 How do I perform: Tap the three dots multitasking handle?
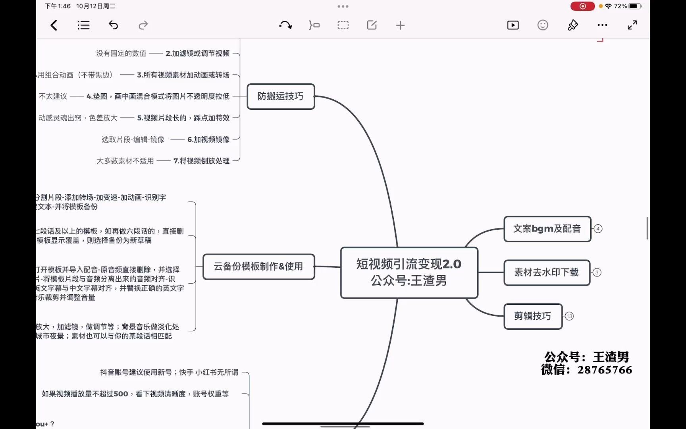[343, 6]
